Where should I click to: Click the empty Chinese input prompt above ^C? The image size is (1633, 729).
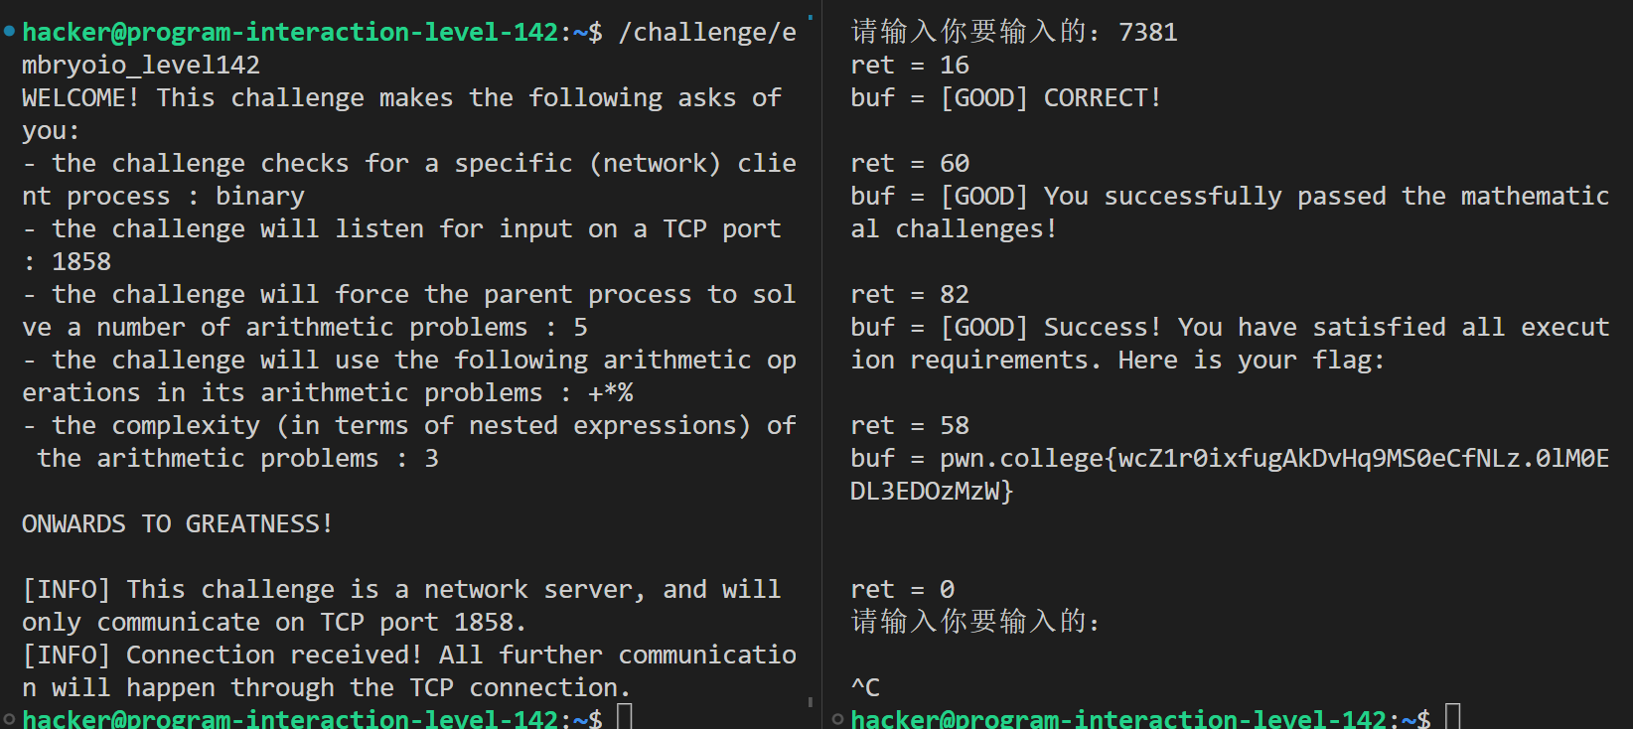tap(975, 623)
